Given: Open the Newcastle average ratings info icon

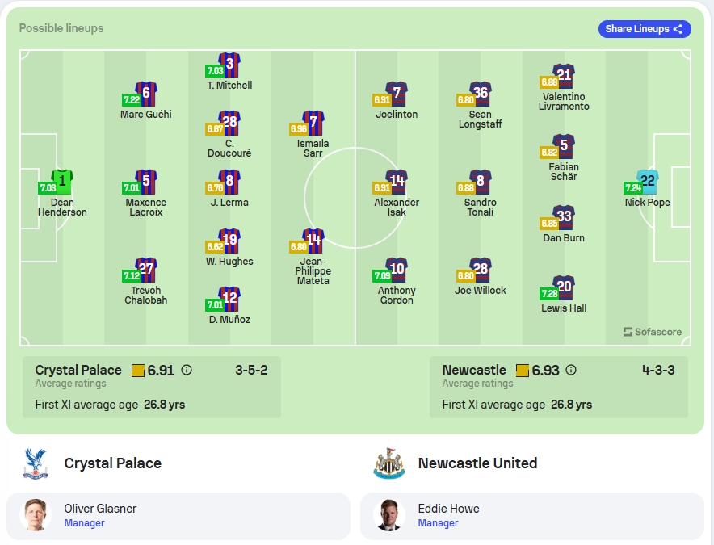Looking at the screenshot, I should 570,370.
